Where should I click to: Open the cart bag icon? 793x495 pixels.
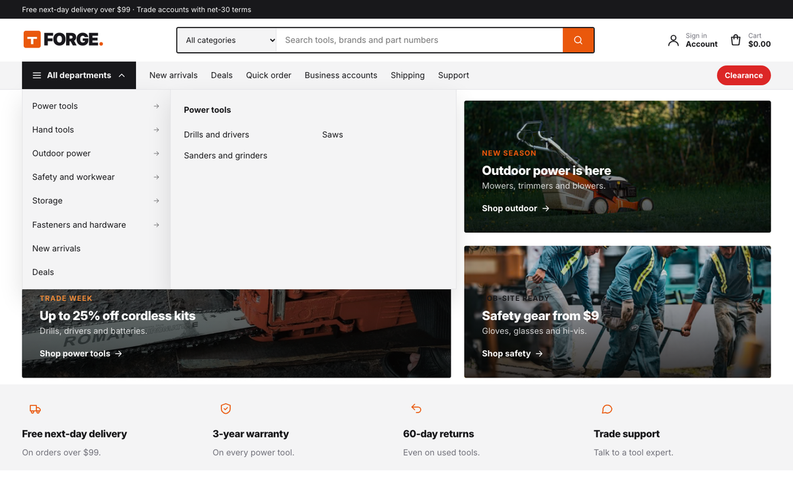[x=736, y=40]
